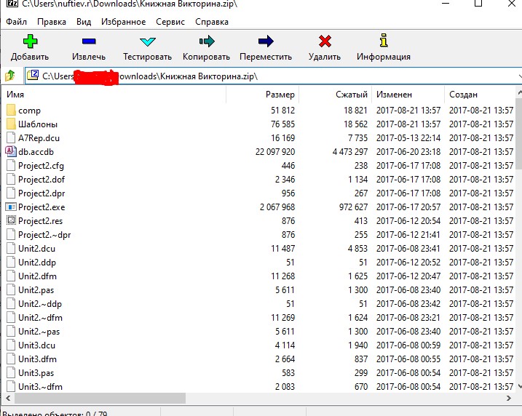Sort by the Размер column header
The width and height of the screenshot is (522, 416).
coord(280,95)
